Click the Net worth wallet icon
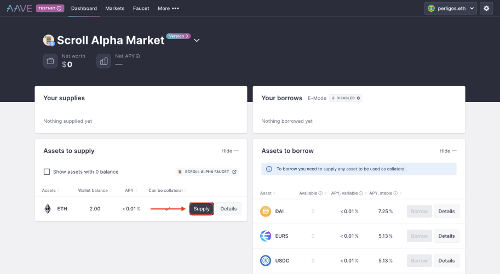This screenshot has height=274, width=500. pyautogui.click(x=50, y=61)
